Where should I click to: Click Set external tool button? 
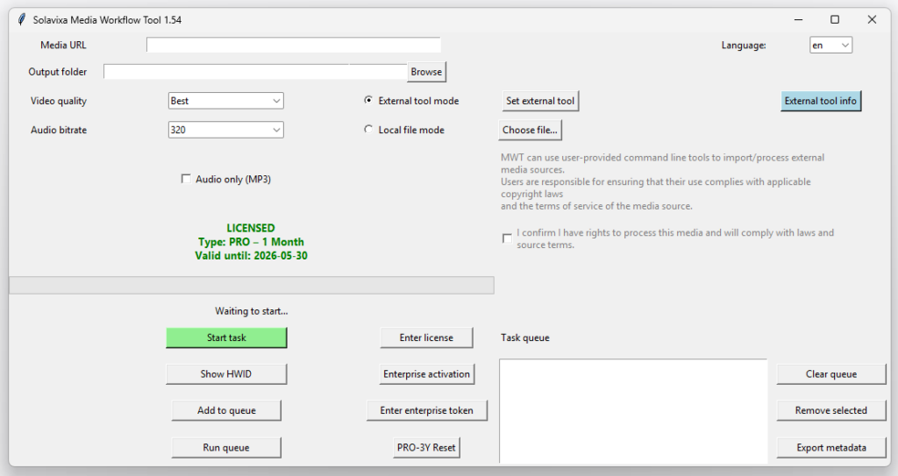(540, 101)
